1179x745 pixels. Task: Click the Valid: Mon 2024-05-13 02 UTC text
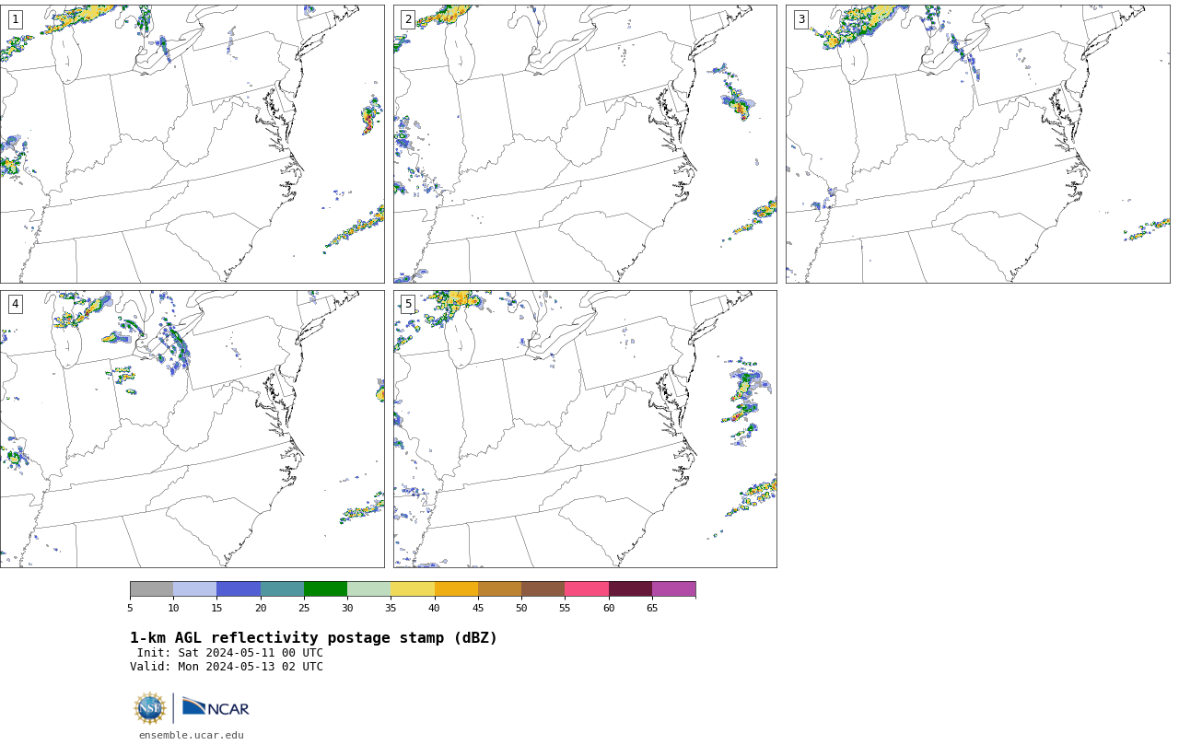click(x=227, y=667)
